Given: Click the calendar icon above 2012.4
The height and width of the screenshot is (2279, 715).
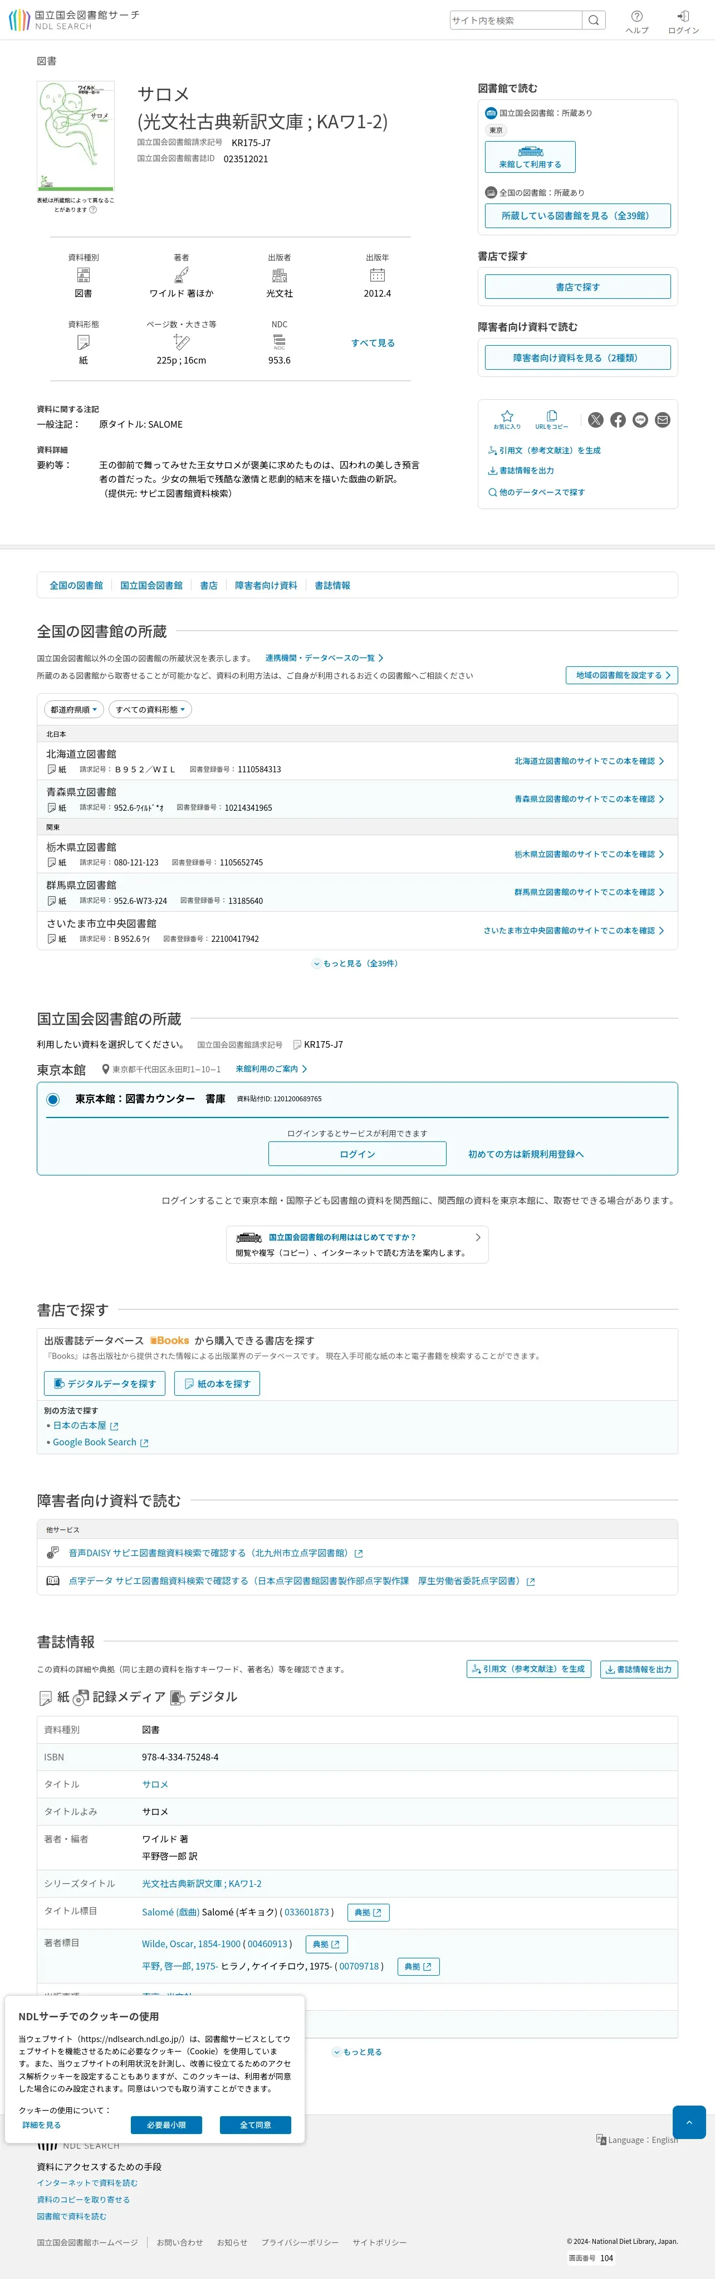Looking at the screenshot, I should coord(378,275).
